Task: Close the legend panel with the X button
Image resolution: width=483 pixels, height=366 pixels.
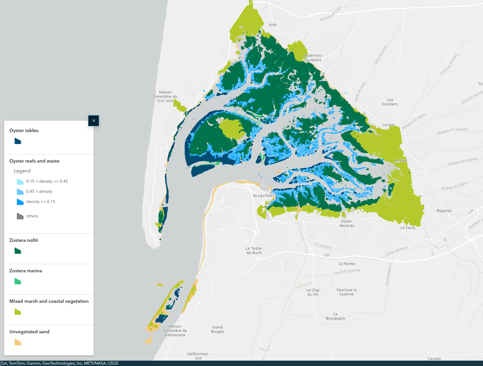Action: click(x=94, y=121)
